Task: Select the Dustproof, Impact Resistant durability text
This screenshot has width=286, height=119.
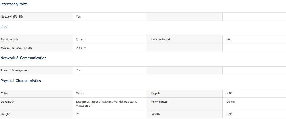Action: click(94, 102)
